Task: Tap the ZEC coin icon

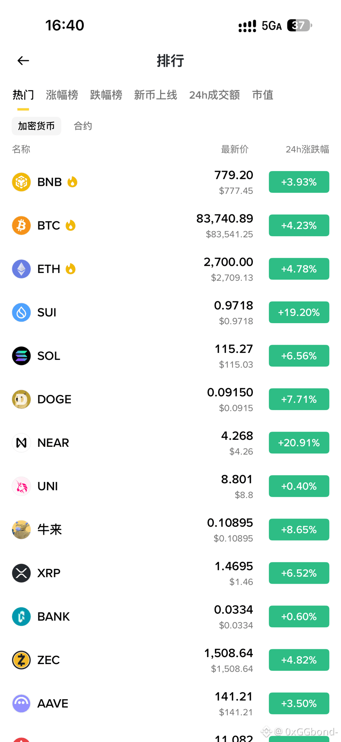Action: pyautogui.click(x=21, y=660)
